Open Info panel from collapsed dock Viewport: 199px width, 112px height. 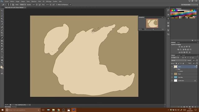coord(168,26)
